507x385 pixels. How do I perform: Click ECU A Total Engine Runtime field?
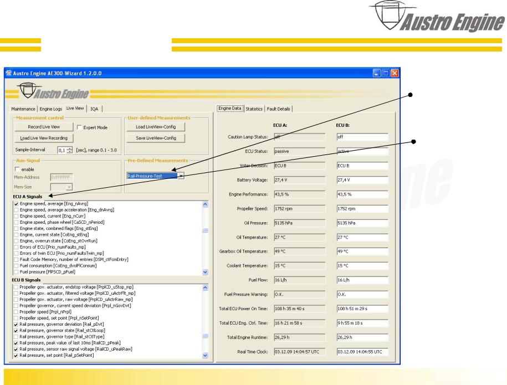pos(299,337)
